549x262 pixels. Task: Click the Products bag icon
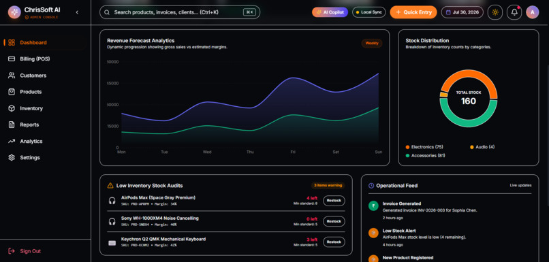pos(12,92)
